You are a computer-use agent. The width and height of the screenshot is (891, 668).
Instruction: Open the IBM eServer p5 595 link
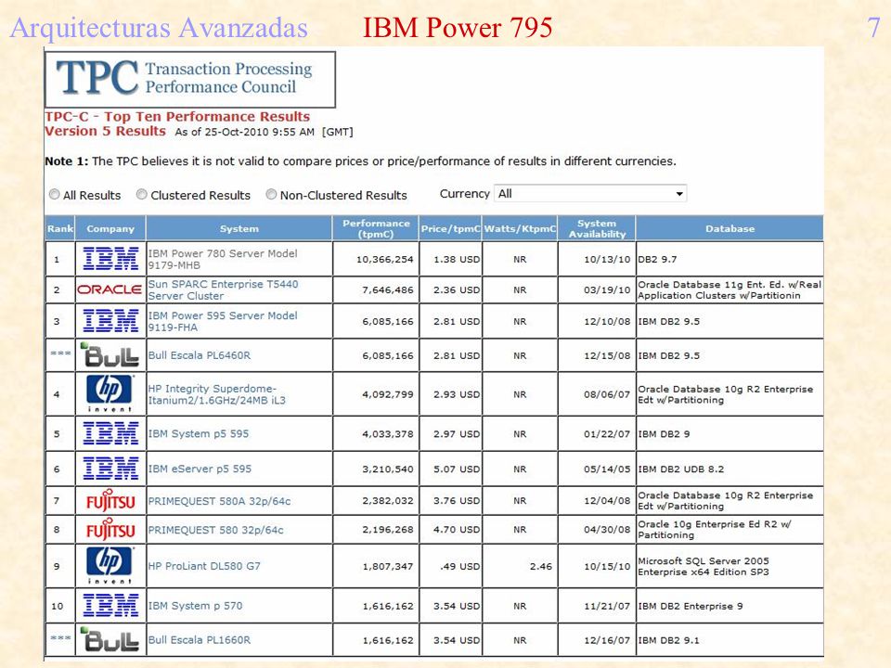[200, 469]
